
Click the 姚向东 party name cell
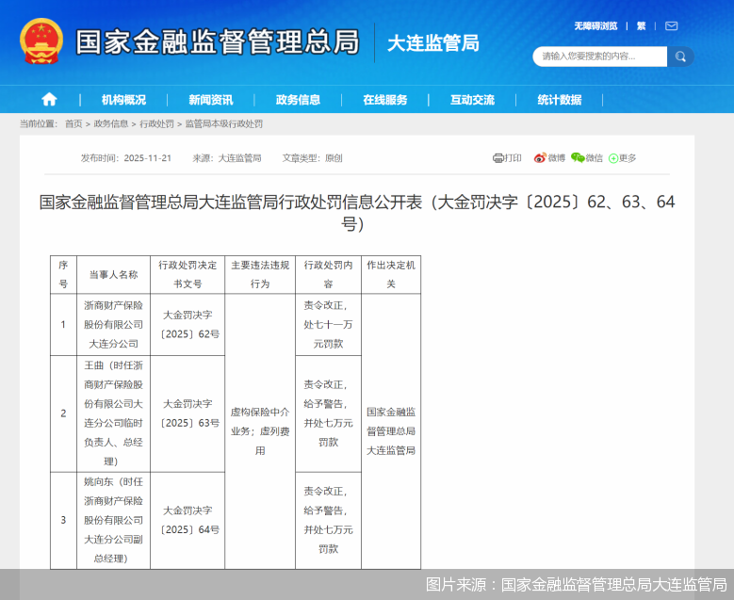coord(113,521)
